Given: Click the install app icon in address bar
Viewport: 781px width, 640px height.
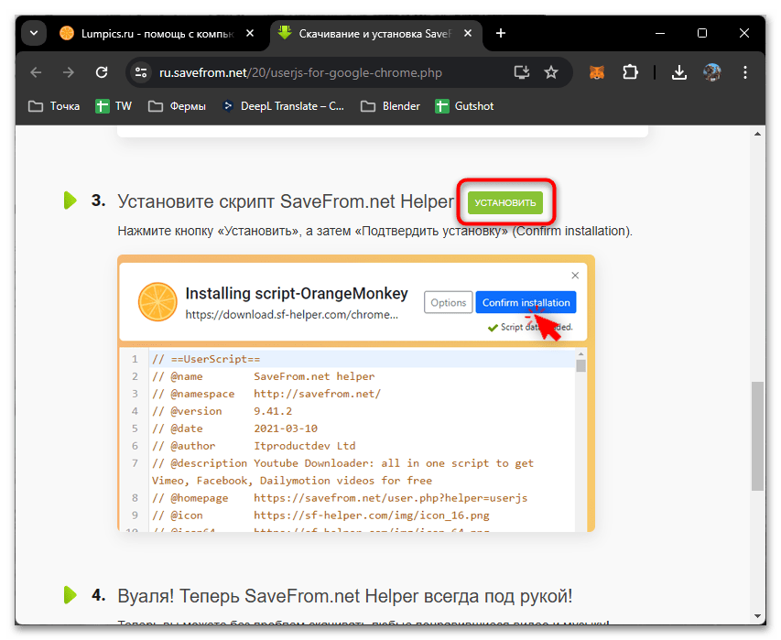Looking at the screenshot, I should (522, 72).
